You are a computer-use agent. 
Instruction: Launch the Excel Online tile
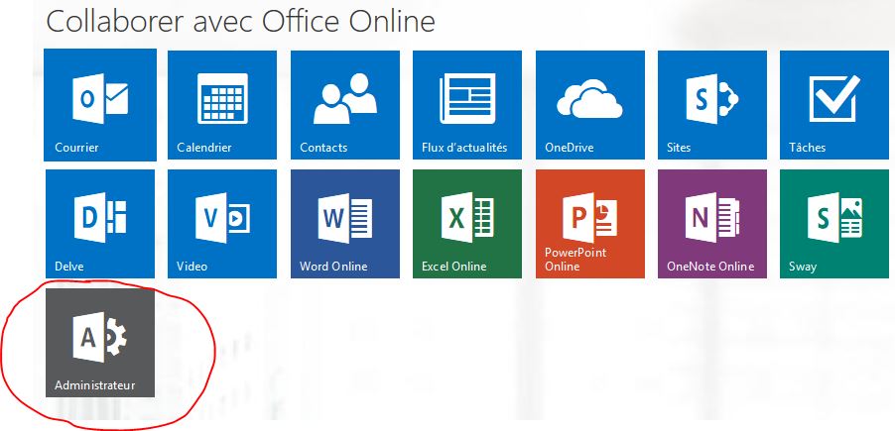pos(467,223)
